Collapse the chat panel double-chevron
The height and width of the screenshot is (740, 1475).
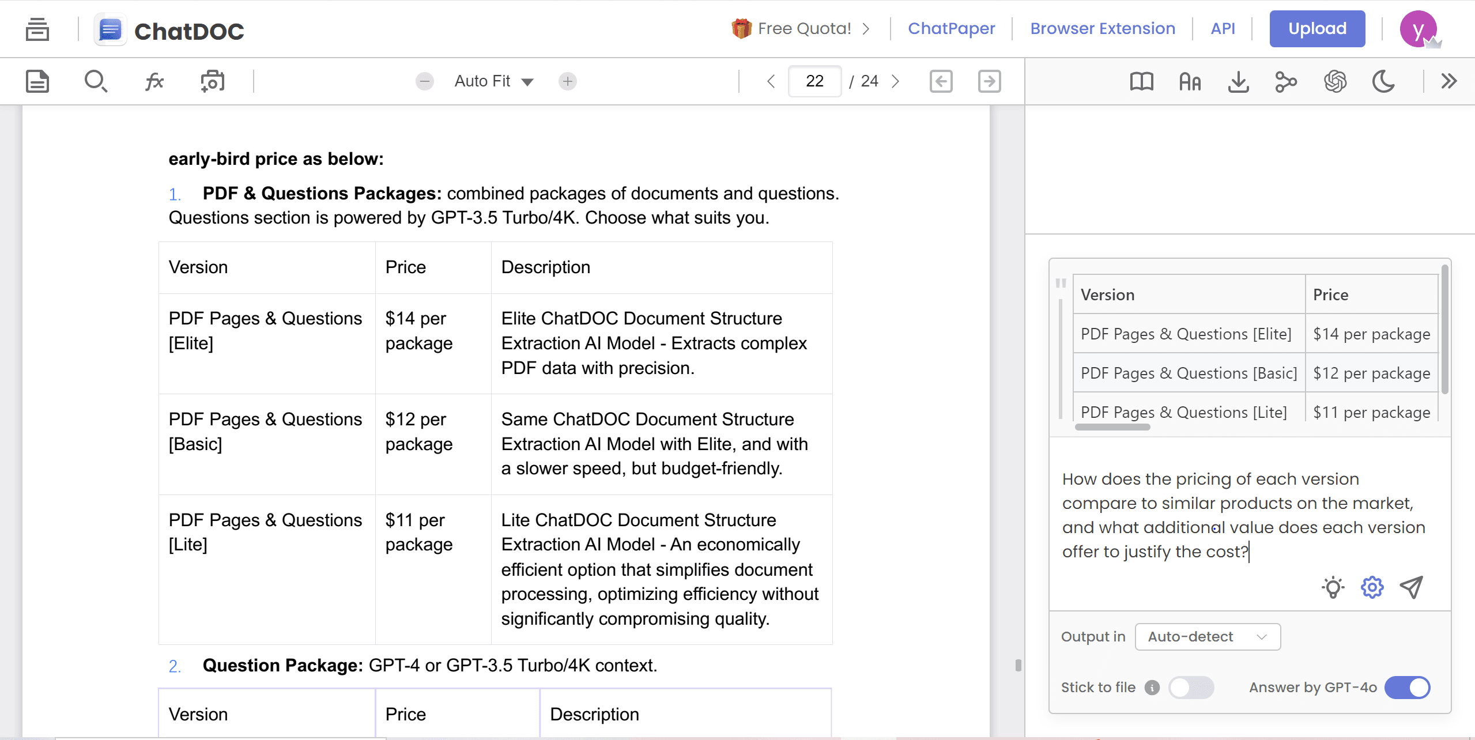coord(1448,81)
